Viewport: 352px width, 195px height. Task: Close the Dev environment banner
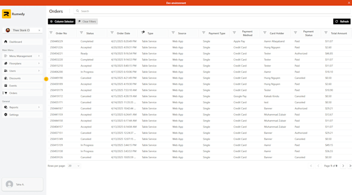[349, 3]
